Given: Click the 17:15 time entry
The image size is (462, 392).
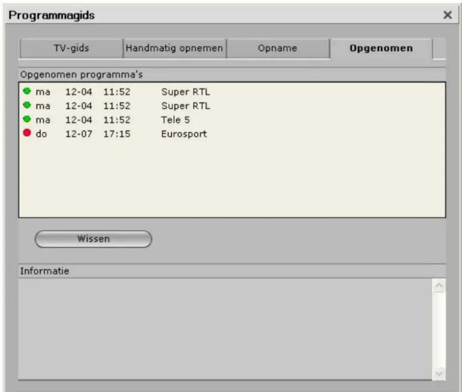Looking at the screenshot, I should (x=117, y=134).
